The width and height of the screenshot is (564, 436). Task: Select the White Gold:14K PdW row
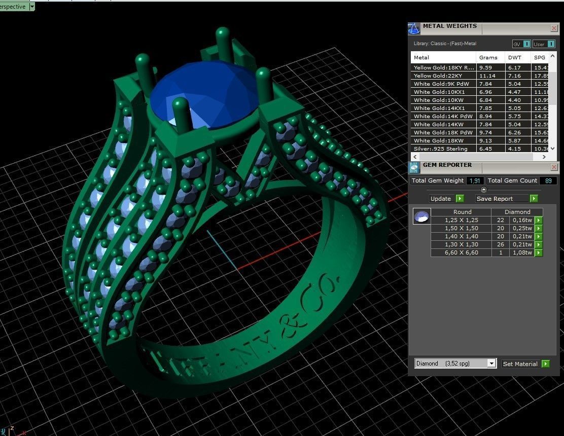point(480,117)
